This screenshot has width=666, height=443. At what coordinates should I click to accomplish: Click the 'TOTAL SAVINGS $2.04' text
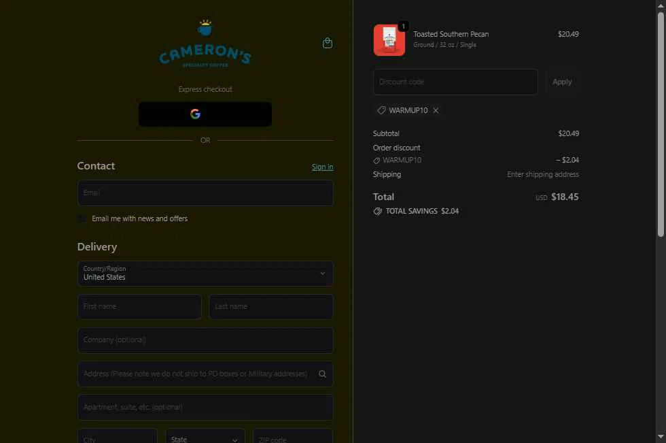pos(422,212)
